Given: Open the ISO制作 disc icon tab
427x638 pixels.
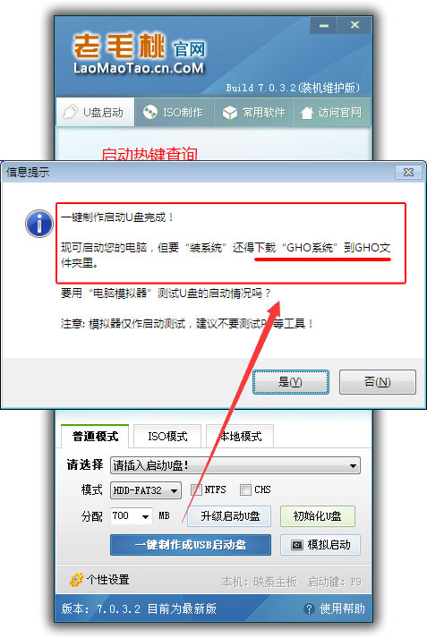Looking at the screenshot, I should 149,112.
